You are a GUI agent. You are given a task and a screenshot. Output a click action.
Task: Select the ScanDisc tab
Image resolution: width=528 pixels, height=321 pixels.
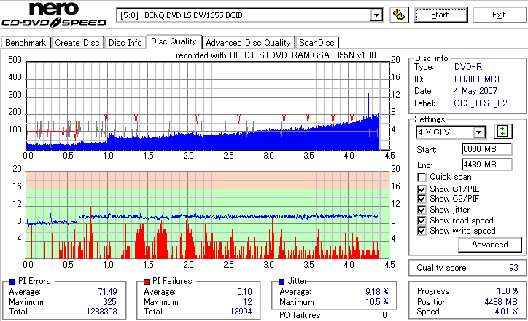[x=317, y=43]
